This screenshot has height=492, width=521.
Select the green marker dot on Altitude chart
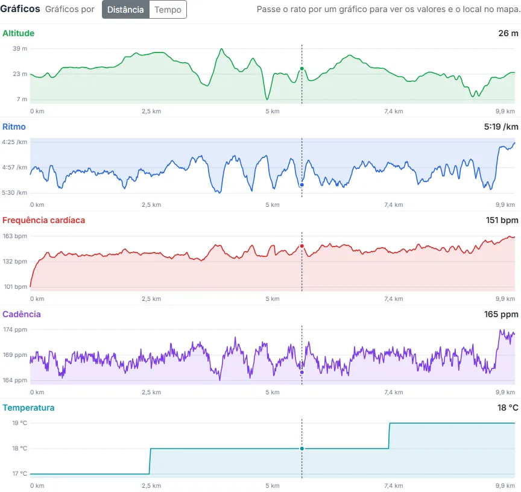(x=302, y=69)
